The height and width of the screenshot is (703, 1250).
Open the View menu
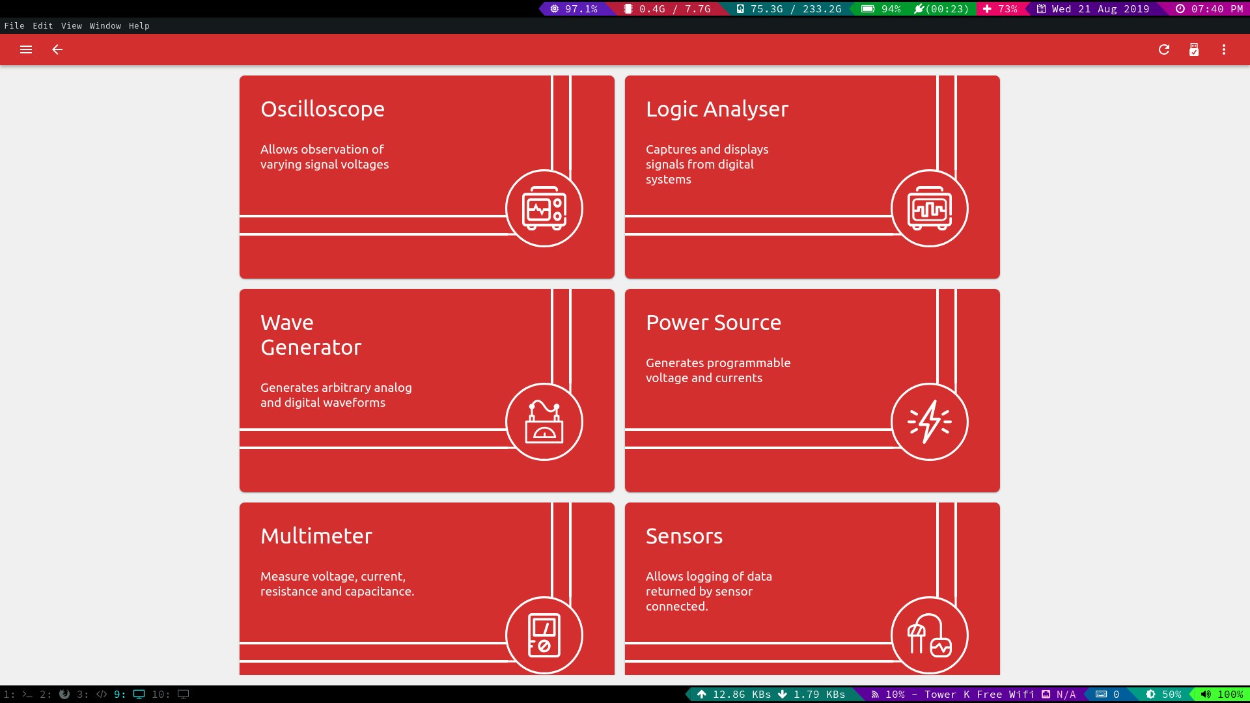click(x=72, y=26)
